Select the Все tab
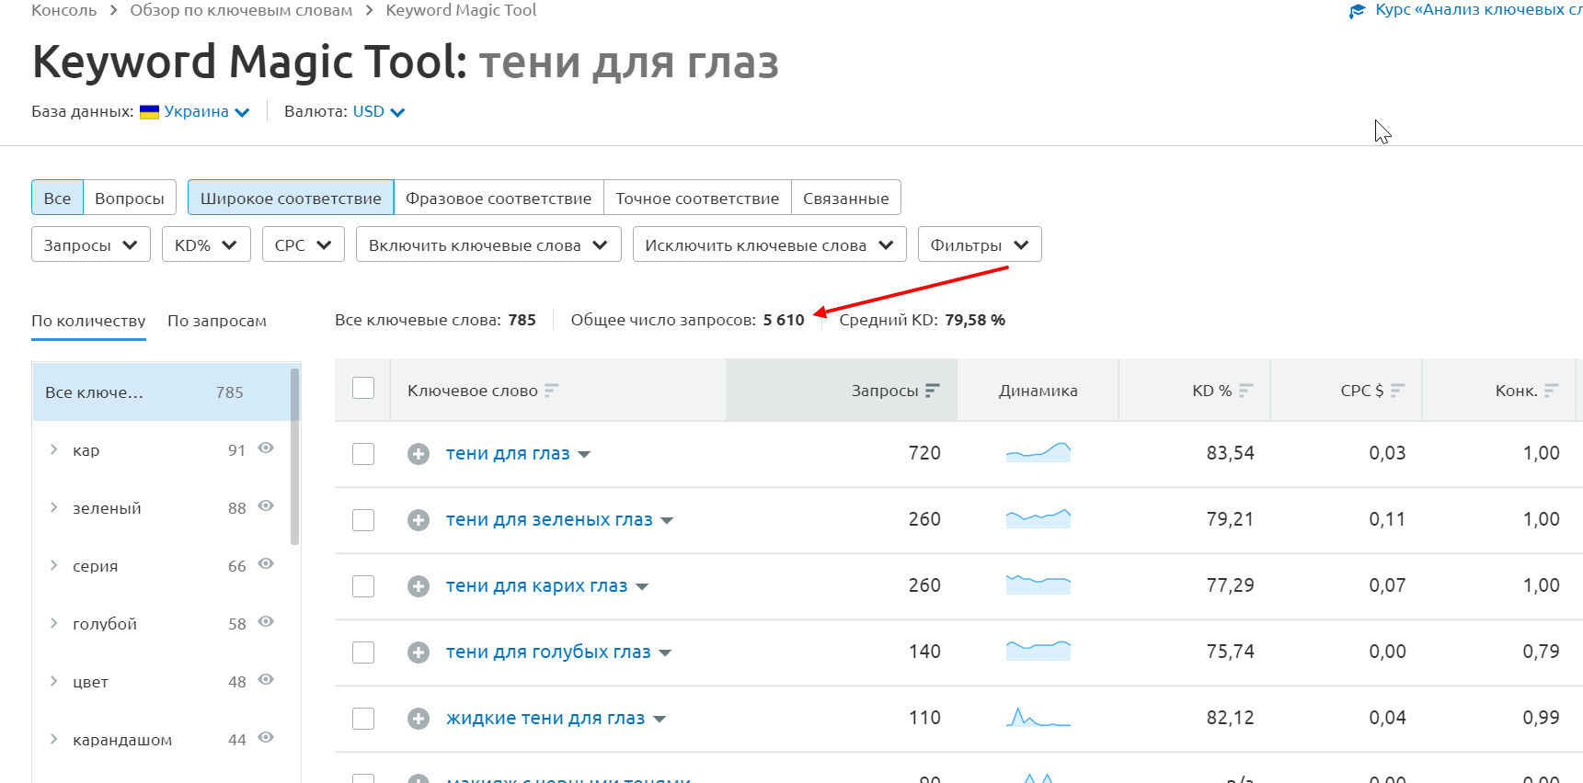Image resolution: width=1583 pixels, height=783 pixels. (x=57, y=198)
